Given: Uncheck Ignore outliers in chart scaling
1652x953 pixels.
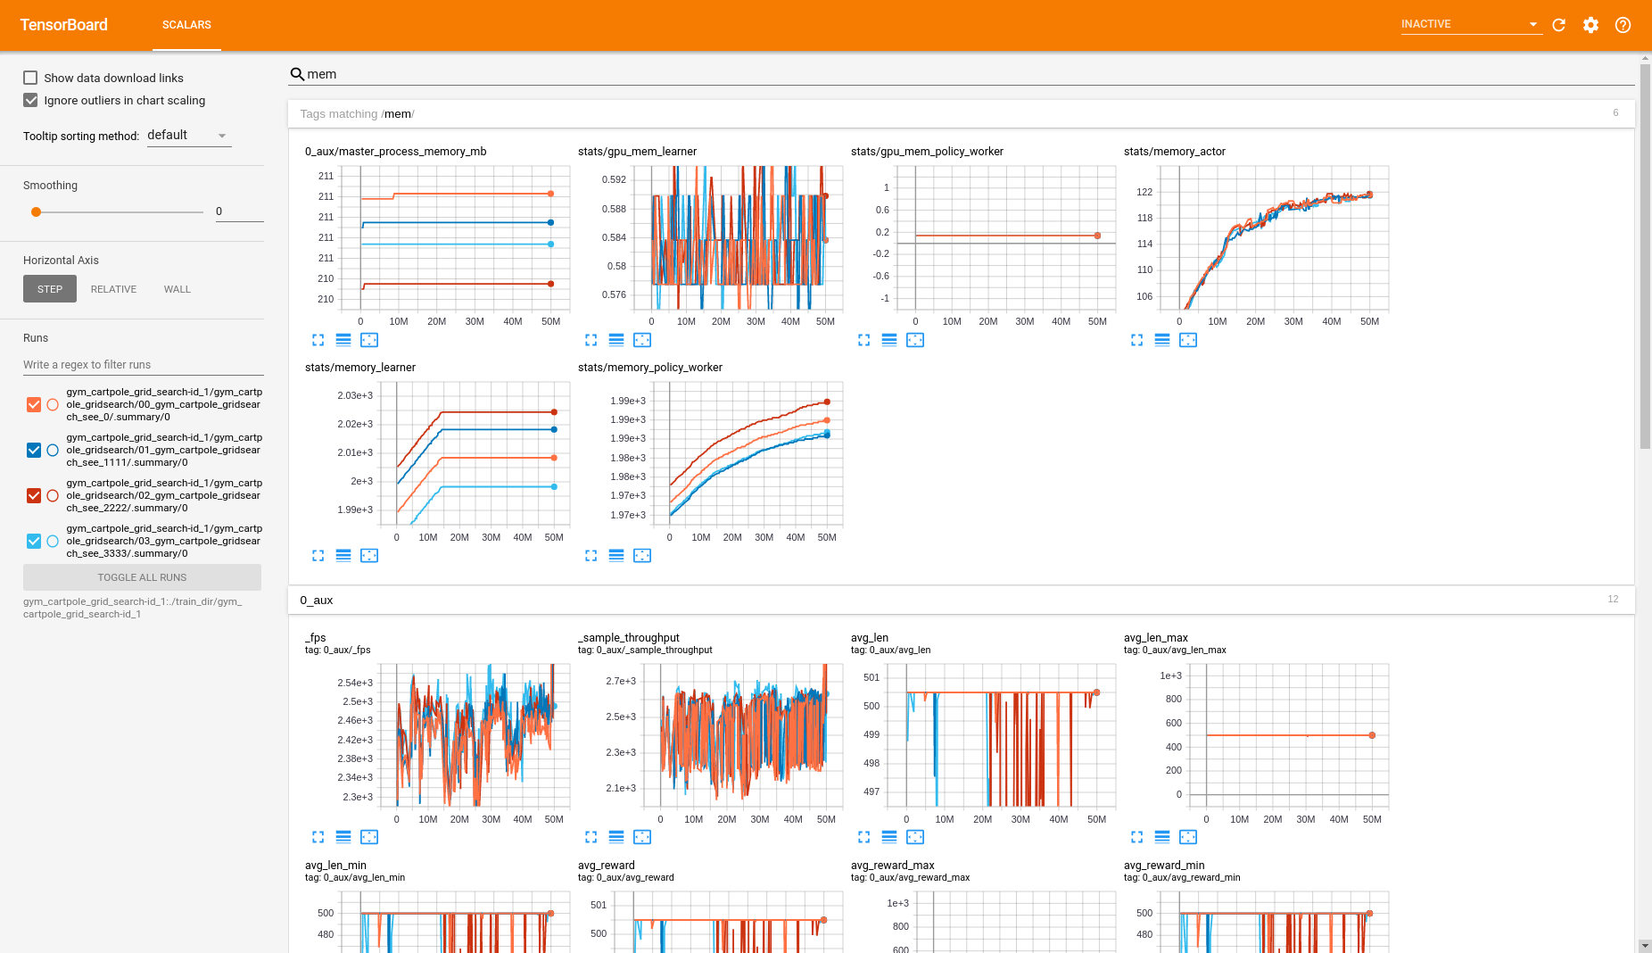Looking at the screenshot, I should pyautogui.click(x=30, y=100).
